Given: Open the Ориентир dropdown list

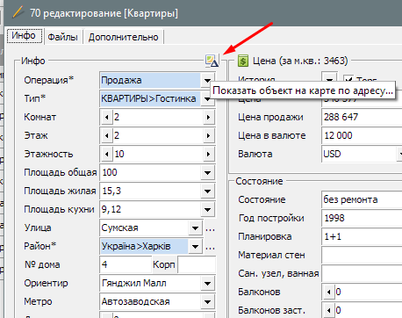Looking at the screenshot, I should 207,284.
